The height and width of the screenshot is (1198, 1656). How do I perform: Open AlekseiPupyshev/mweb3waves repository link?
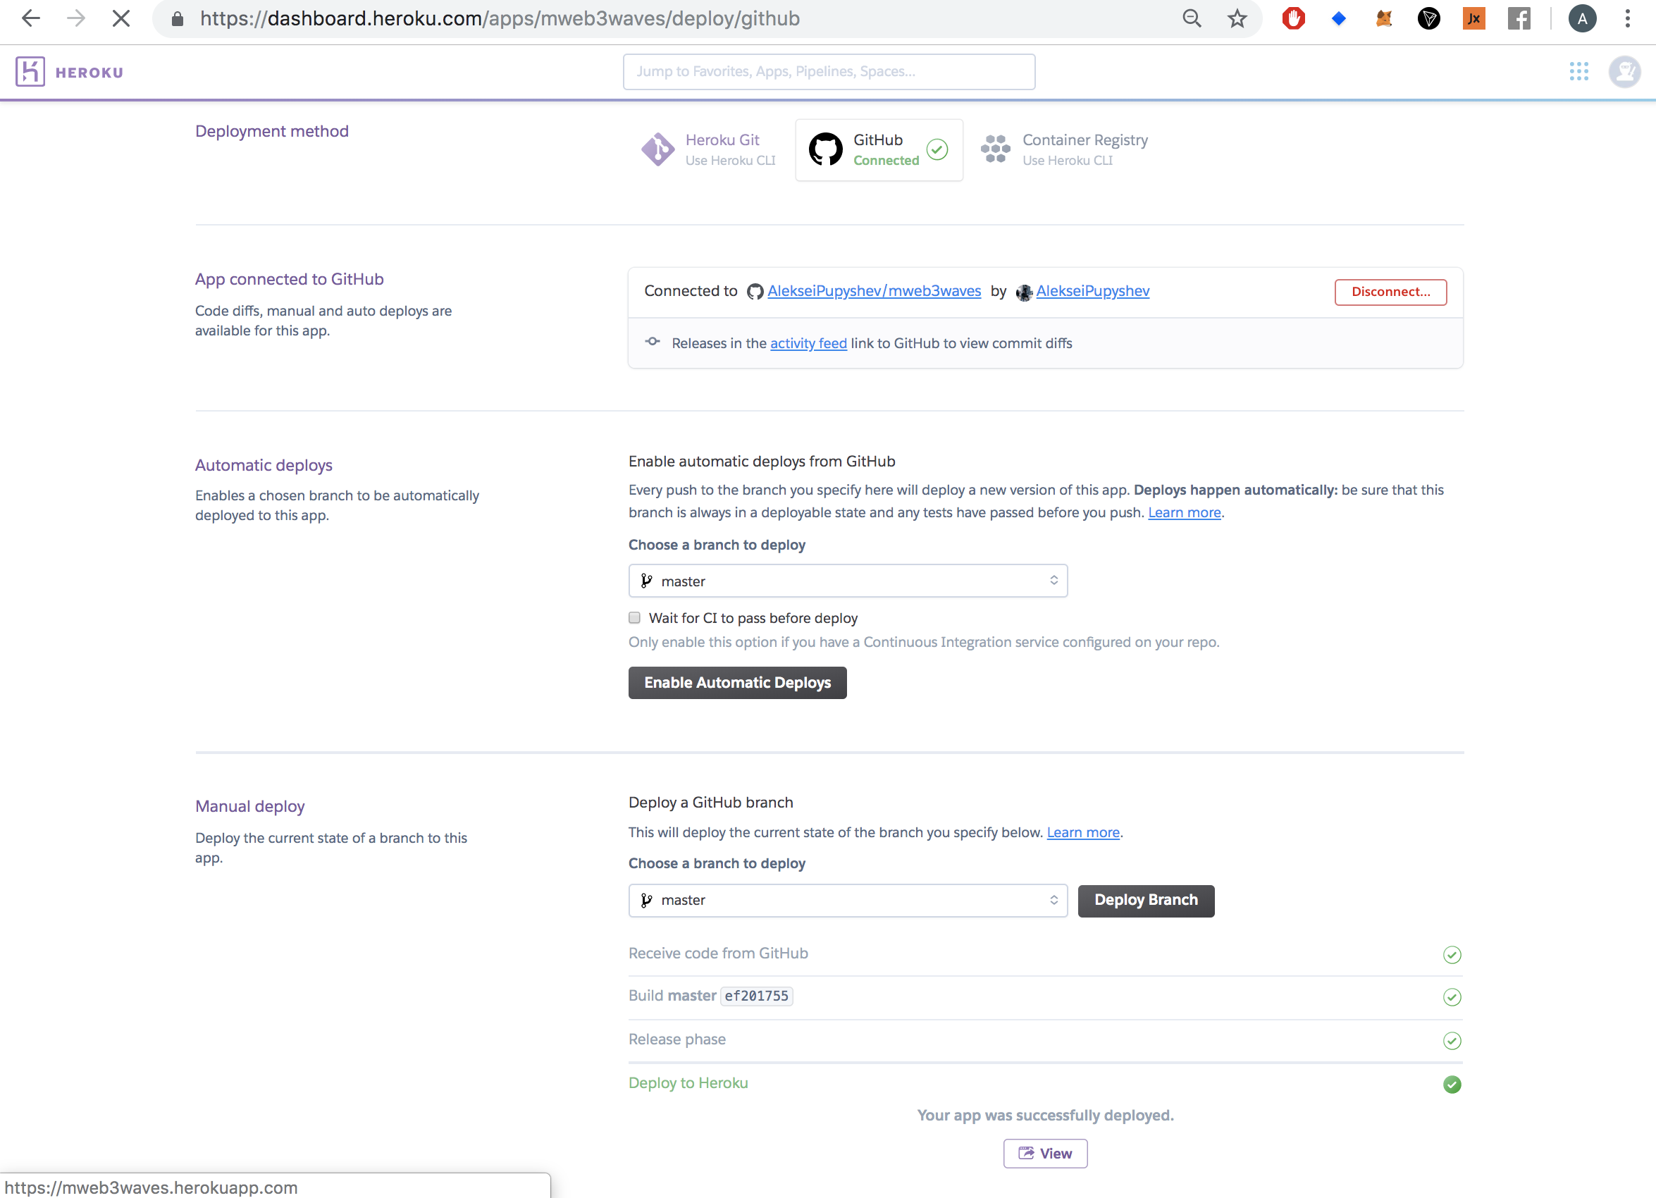click(874, 290)
